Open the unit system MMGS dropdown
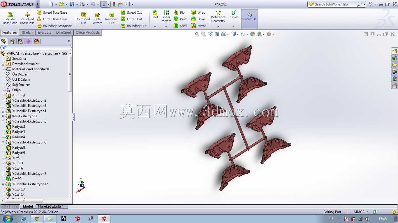The height and width of the screenshot is (223, 398). [x=361, y=212]
